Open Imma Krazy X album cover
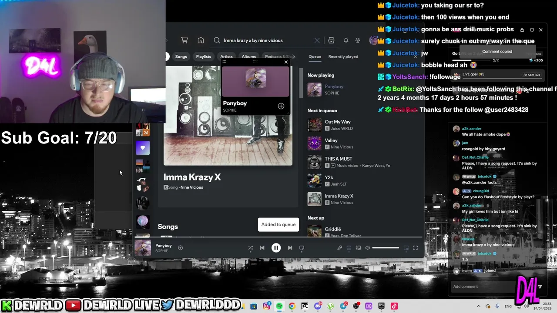The image size is (557, 313). pyautogui.click(x=228, y=116)
